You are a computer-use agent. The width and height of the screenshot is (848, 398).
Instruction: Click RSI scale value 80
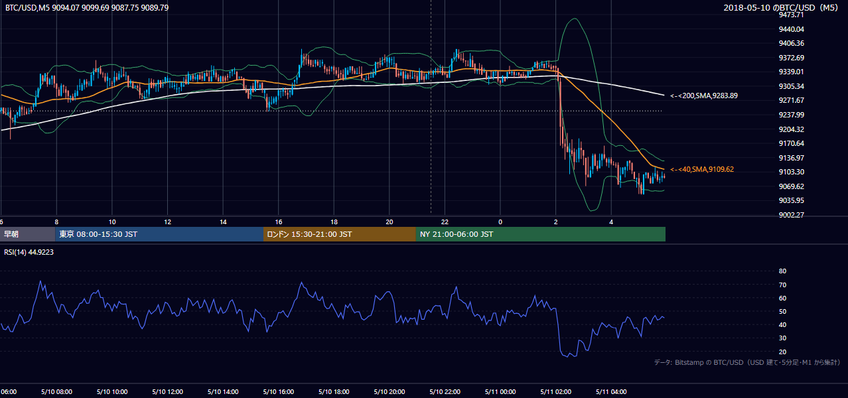click(x=782, y=271)
